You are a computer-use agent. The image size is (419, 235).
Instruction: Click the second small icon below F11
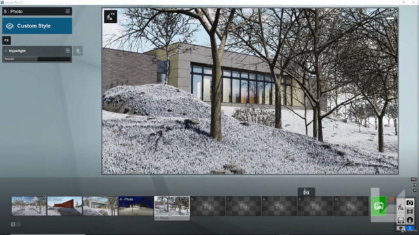point(414,185)
